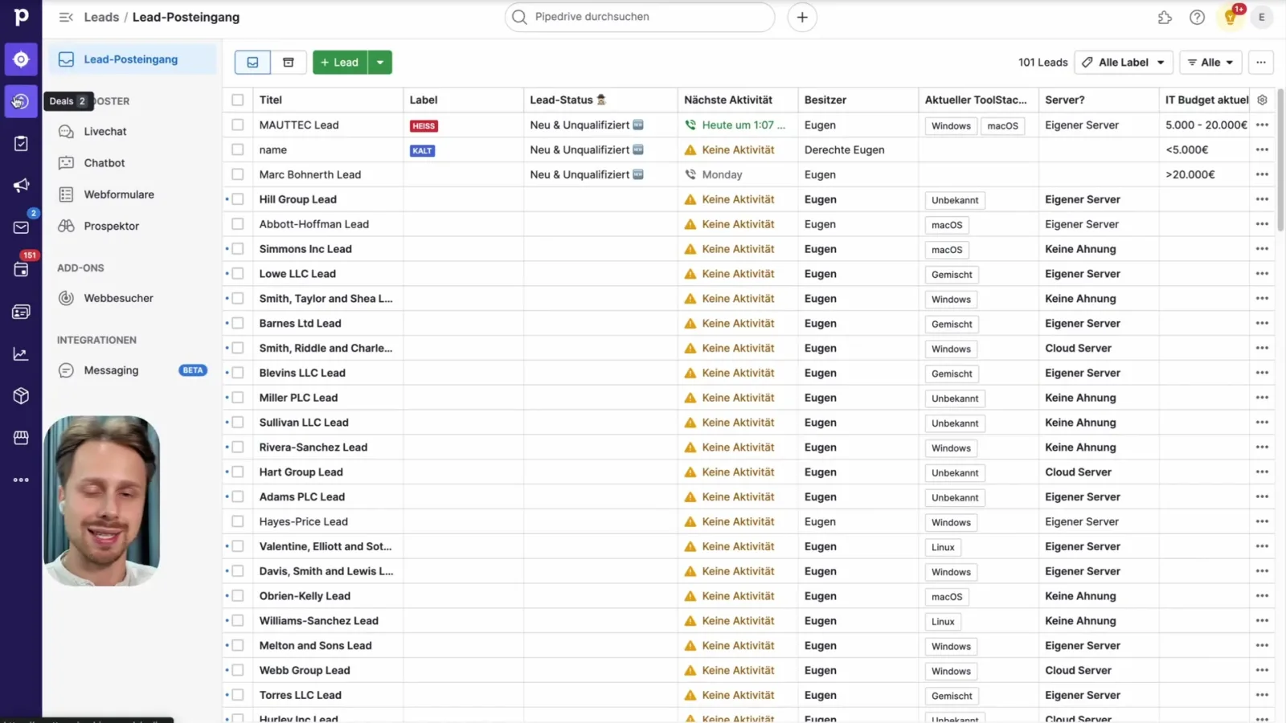1286x723 pixels.
Task: Open table column settings gear
Action: [x=1262, y=100]
